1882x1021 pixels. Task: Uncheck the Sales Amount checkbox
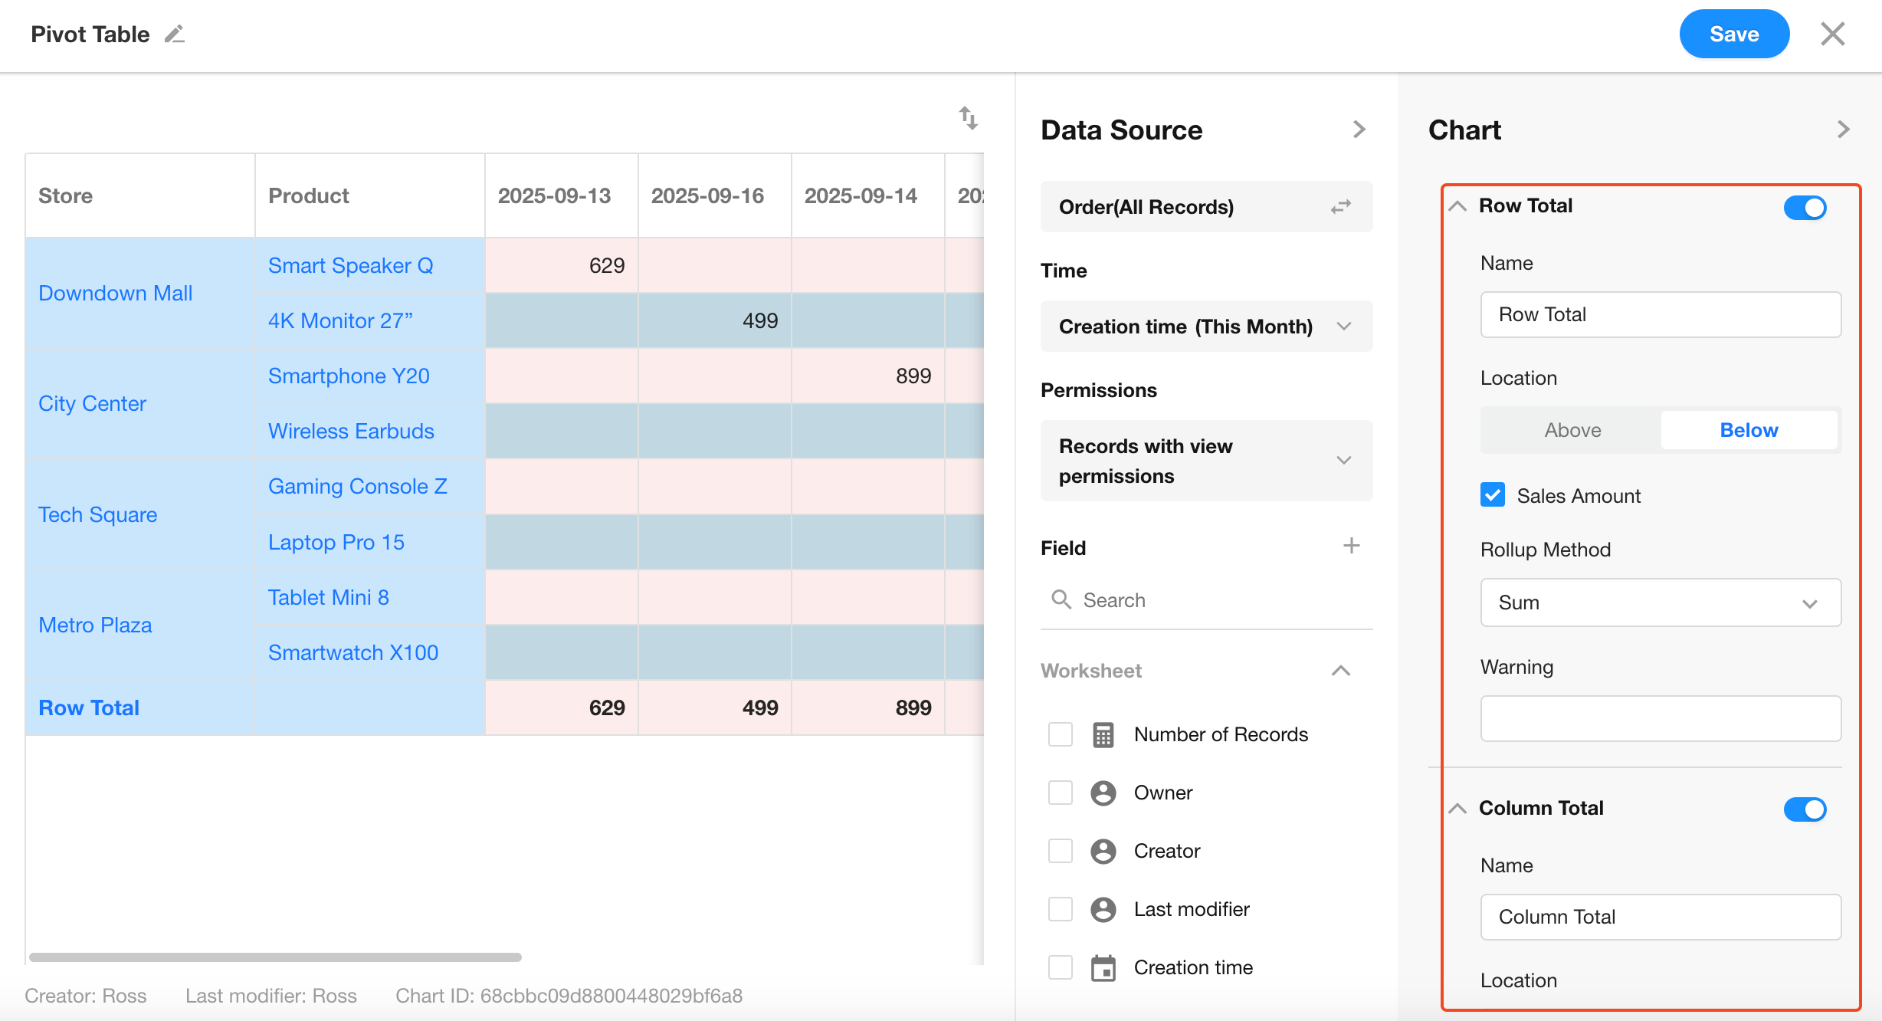(x=1493, y=495)
